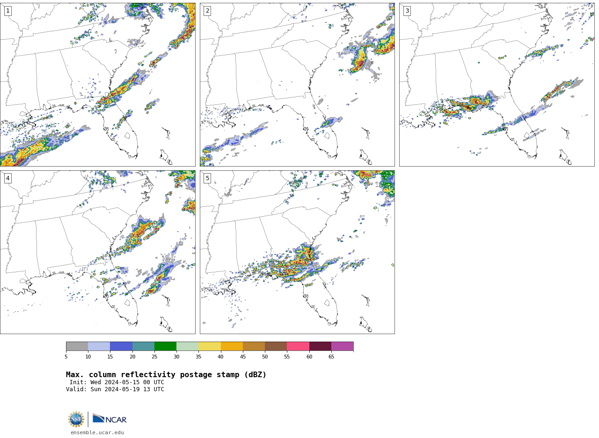Select the brown 50-55 dBZ swatch
Viewport: 599px width, 438px height.
pos(276,346)
